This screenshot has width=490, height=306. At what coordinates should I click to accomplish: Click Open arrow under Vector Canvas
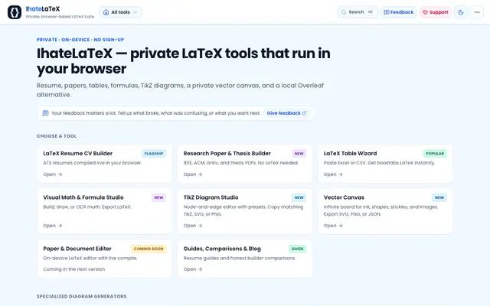tap(333, 226)
